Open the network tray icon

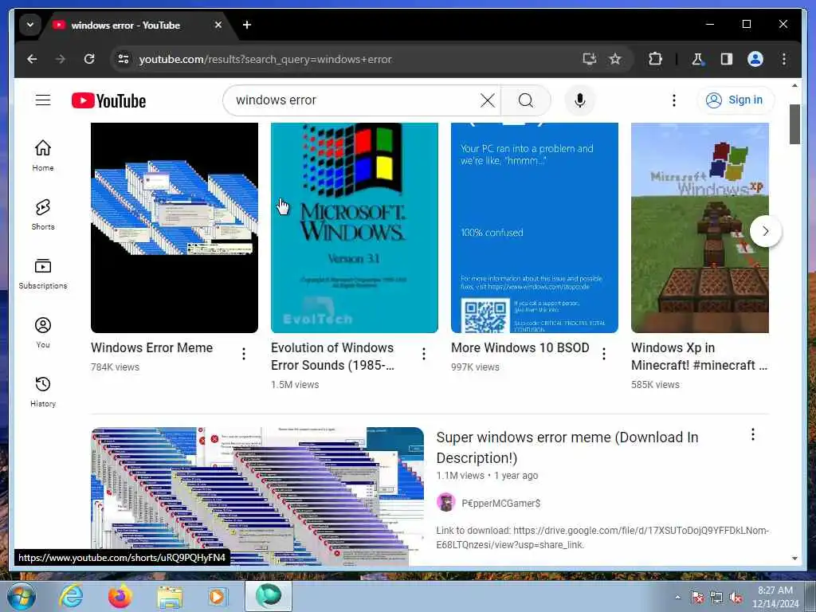716,598
